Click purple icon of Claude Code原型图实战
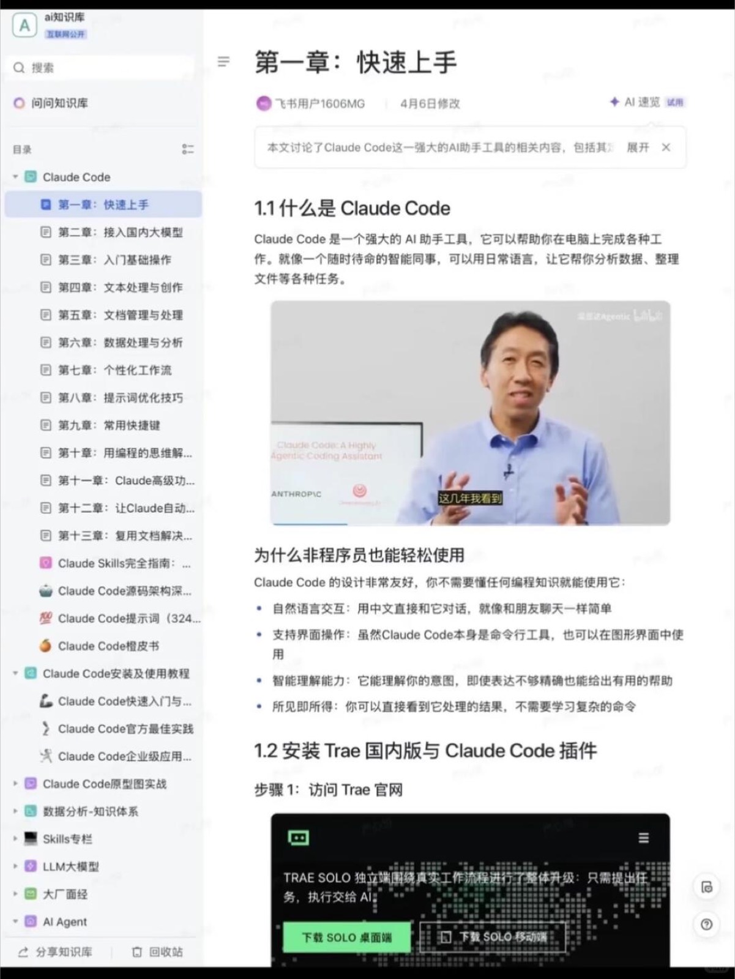The width and height of the screenshot is (735, 979). tap(31, 783)
